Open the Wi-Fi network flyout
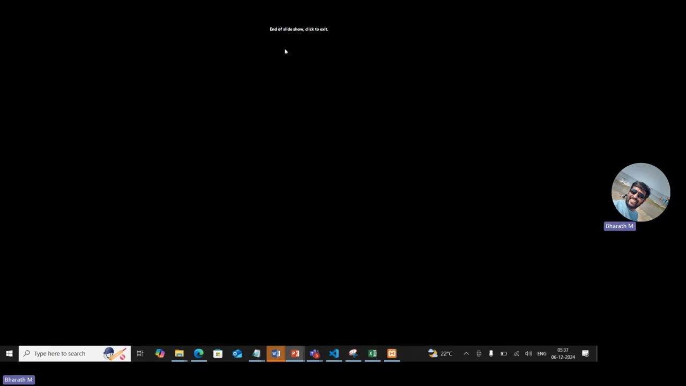686x386 pixels. [516, 353]
